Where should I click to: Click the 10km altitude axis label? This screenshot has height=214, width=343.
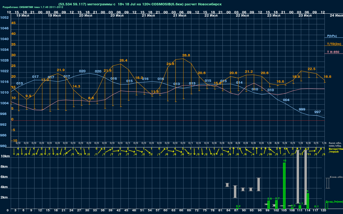click(5, 156)
